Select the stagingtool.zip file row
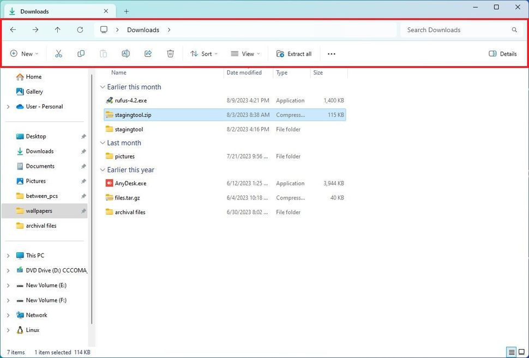Viewport: 529px width, 358px height. coord(225,115)
